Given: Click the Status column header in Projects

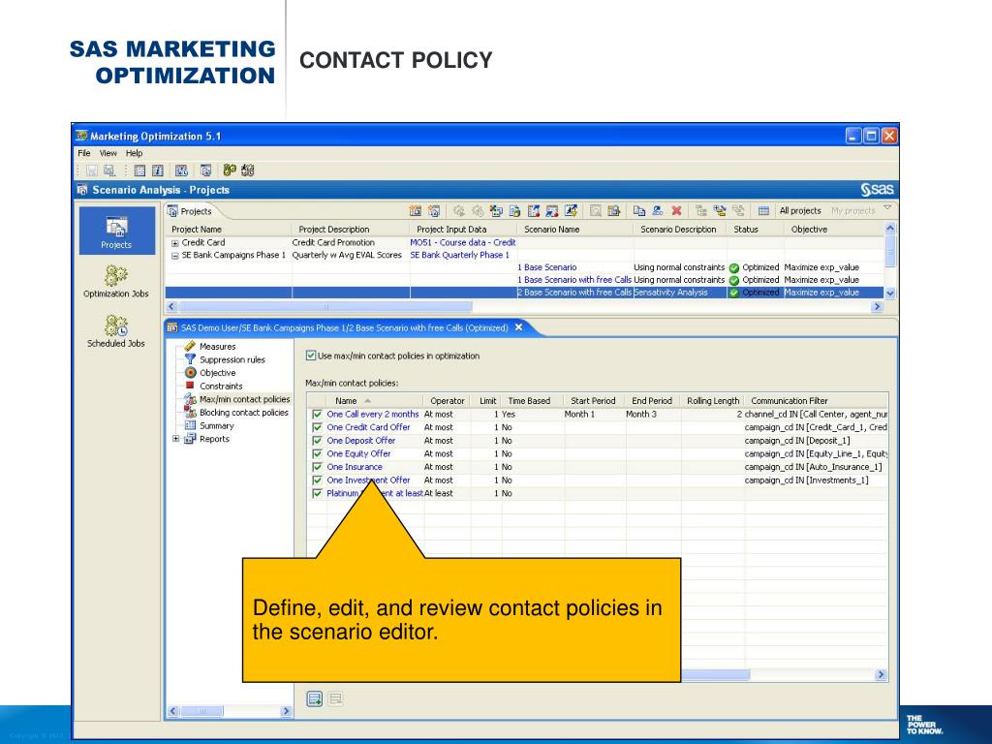Looking at the screenshot, I should [746, 230].
